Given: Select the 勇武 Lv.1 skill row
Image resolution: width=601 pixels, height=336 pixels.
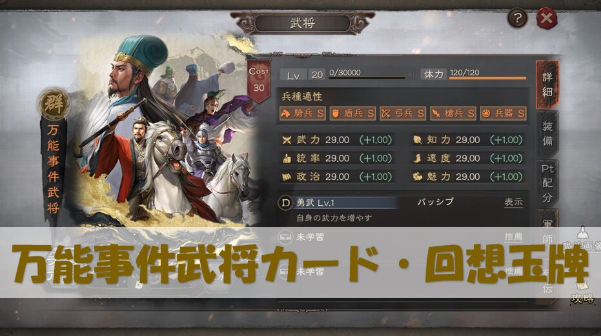Looking at the screenshot, I should (x=402, y=203).
